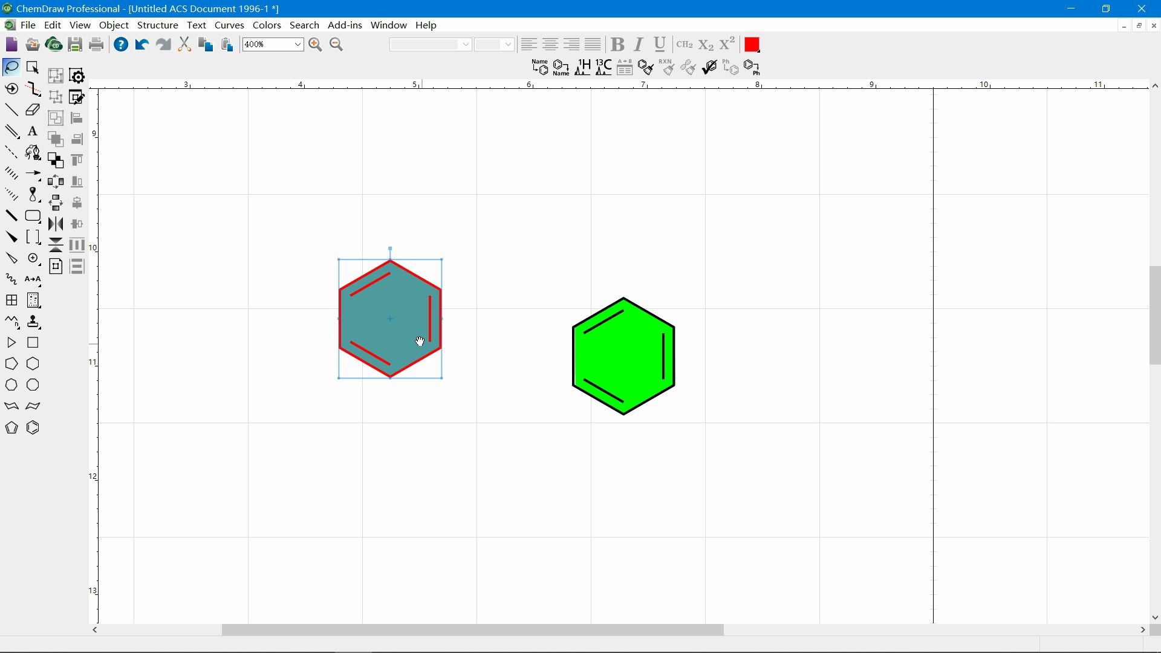The image size is (1161, 653).
Task: Set text alignment to justified
Action: click(x=593, y=45)
